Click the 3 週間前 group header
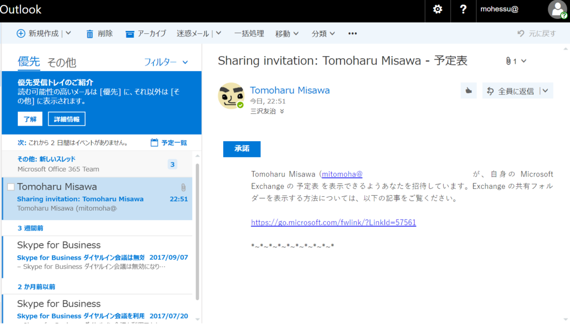 30,228
